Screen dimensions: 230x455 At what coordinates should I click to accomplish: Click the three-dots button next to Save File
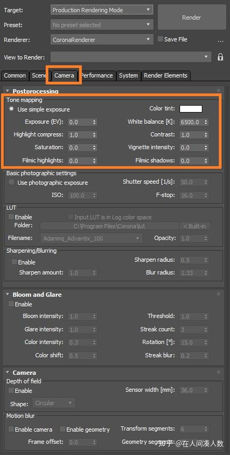(x=220, y=41)
